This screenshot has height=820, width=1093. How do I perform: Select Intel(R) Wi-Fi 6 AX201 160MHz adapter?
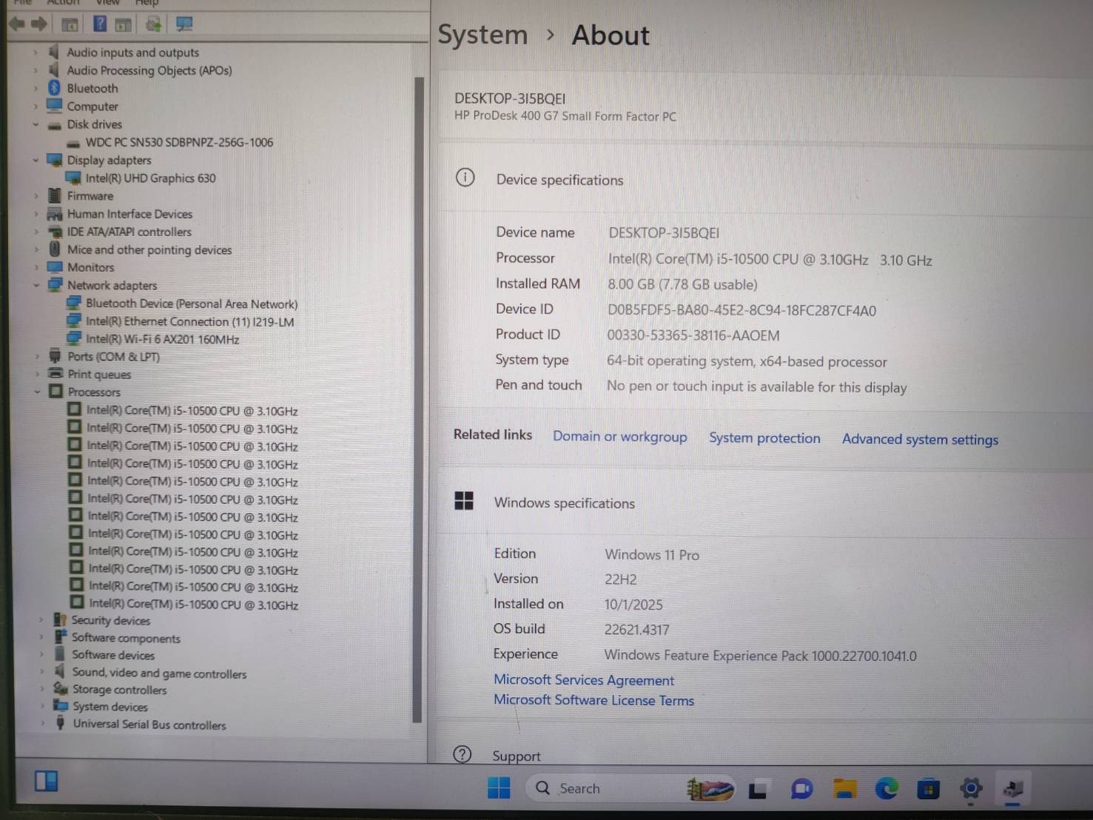coord(162,340)
